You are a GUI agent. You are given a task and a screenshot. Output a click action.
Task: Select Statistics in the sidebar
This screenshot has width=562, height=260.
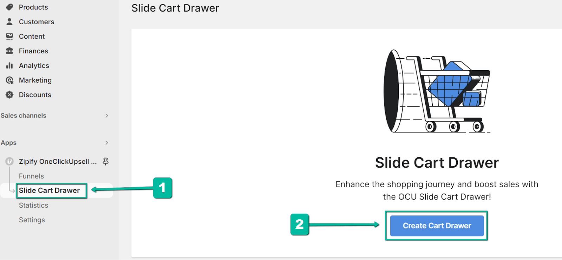pyautogui.click(x=33, y=205)
